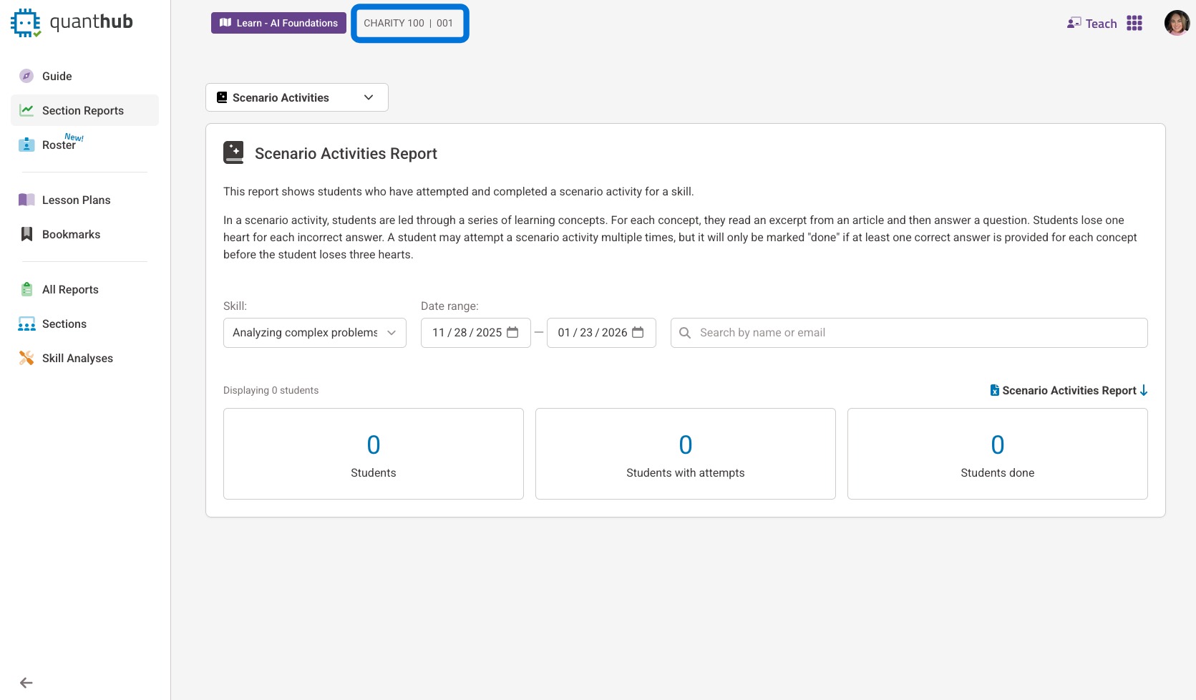Collapse sidebar with the back arrow
The image size is (1196, 700).
tap(26, 683)
